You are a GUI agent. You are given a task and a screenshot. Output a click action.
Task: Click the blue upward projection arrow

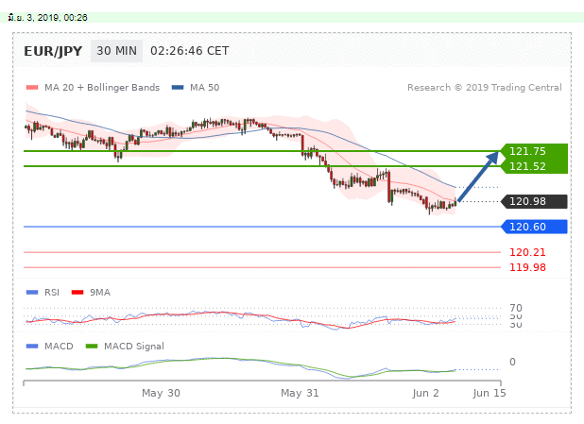(x=480, y=176)
